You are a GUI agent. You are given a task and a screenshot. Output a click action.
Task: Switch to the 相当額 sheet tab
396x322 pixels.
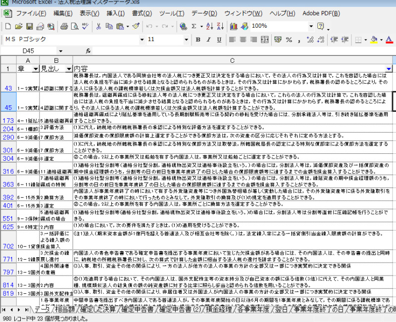tap(65, 309)
